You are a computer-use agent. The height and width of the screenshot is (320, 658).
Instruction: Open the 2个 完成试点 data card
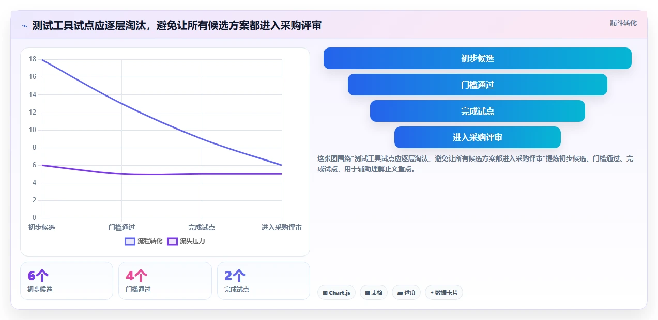264,281
